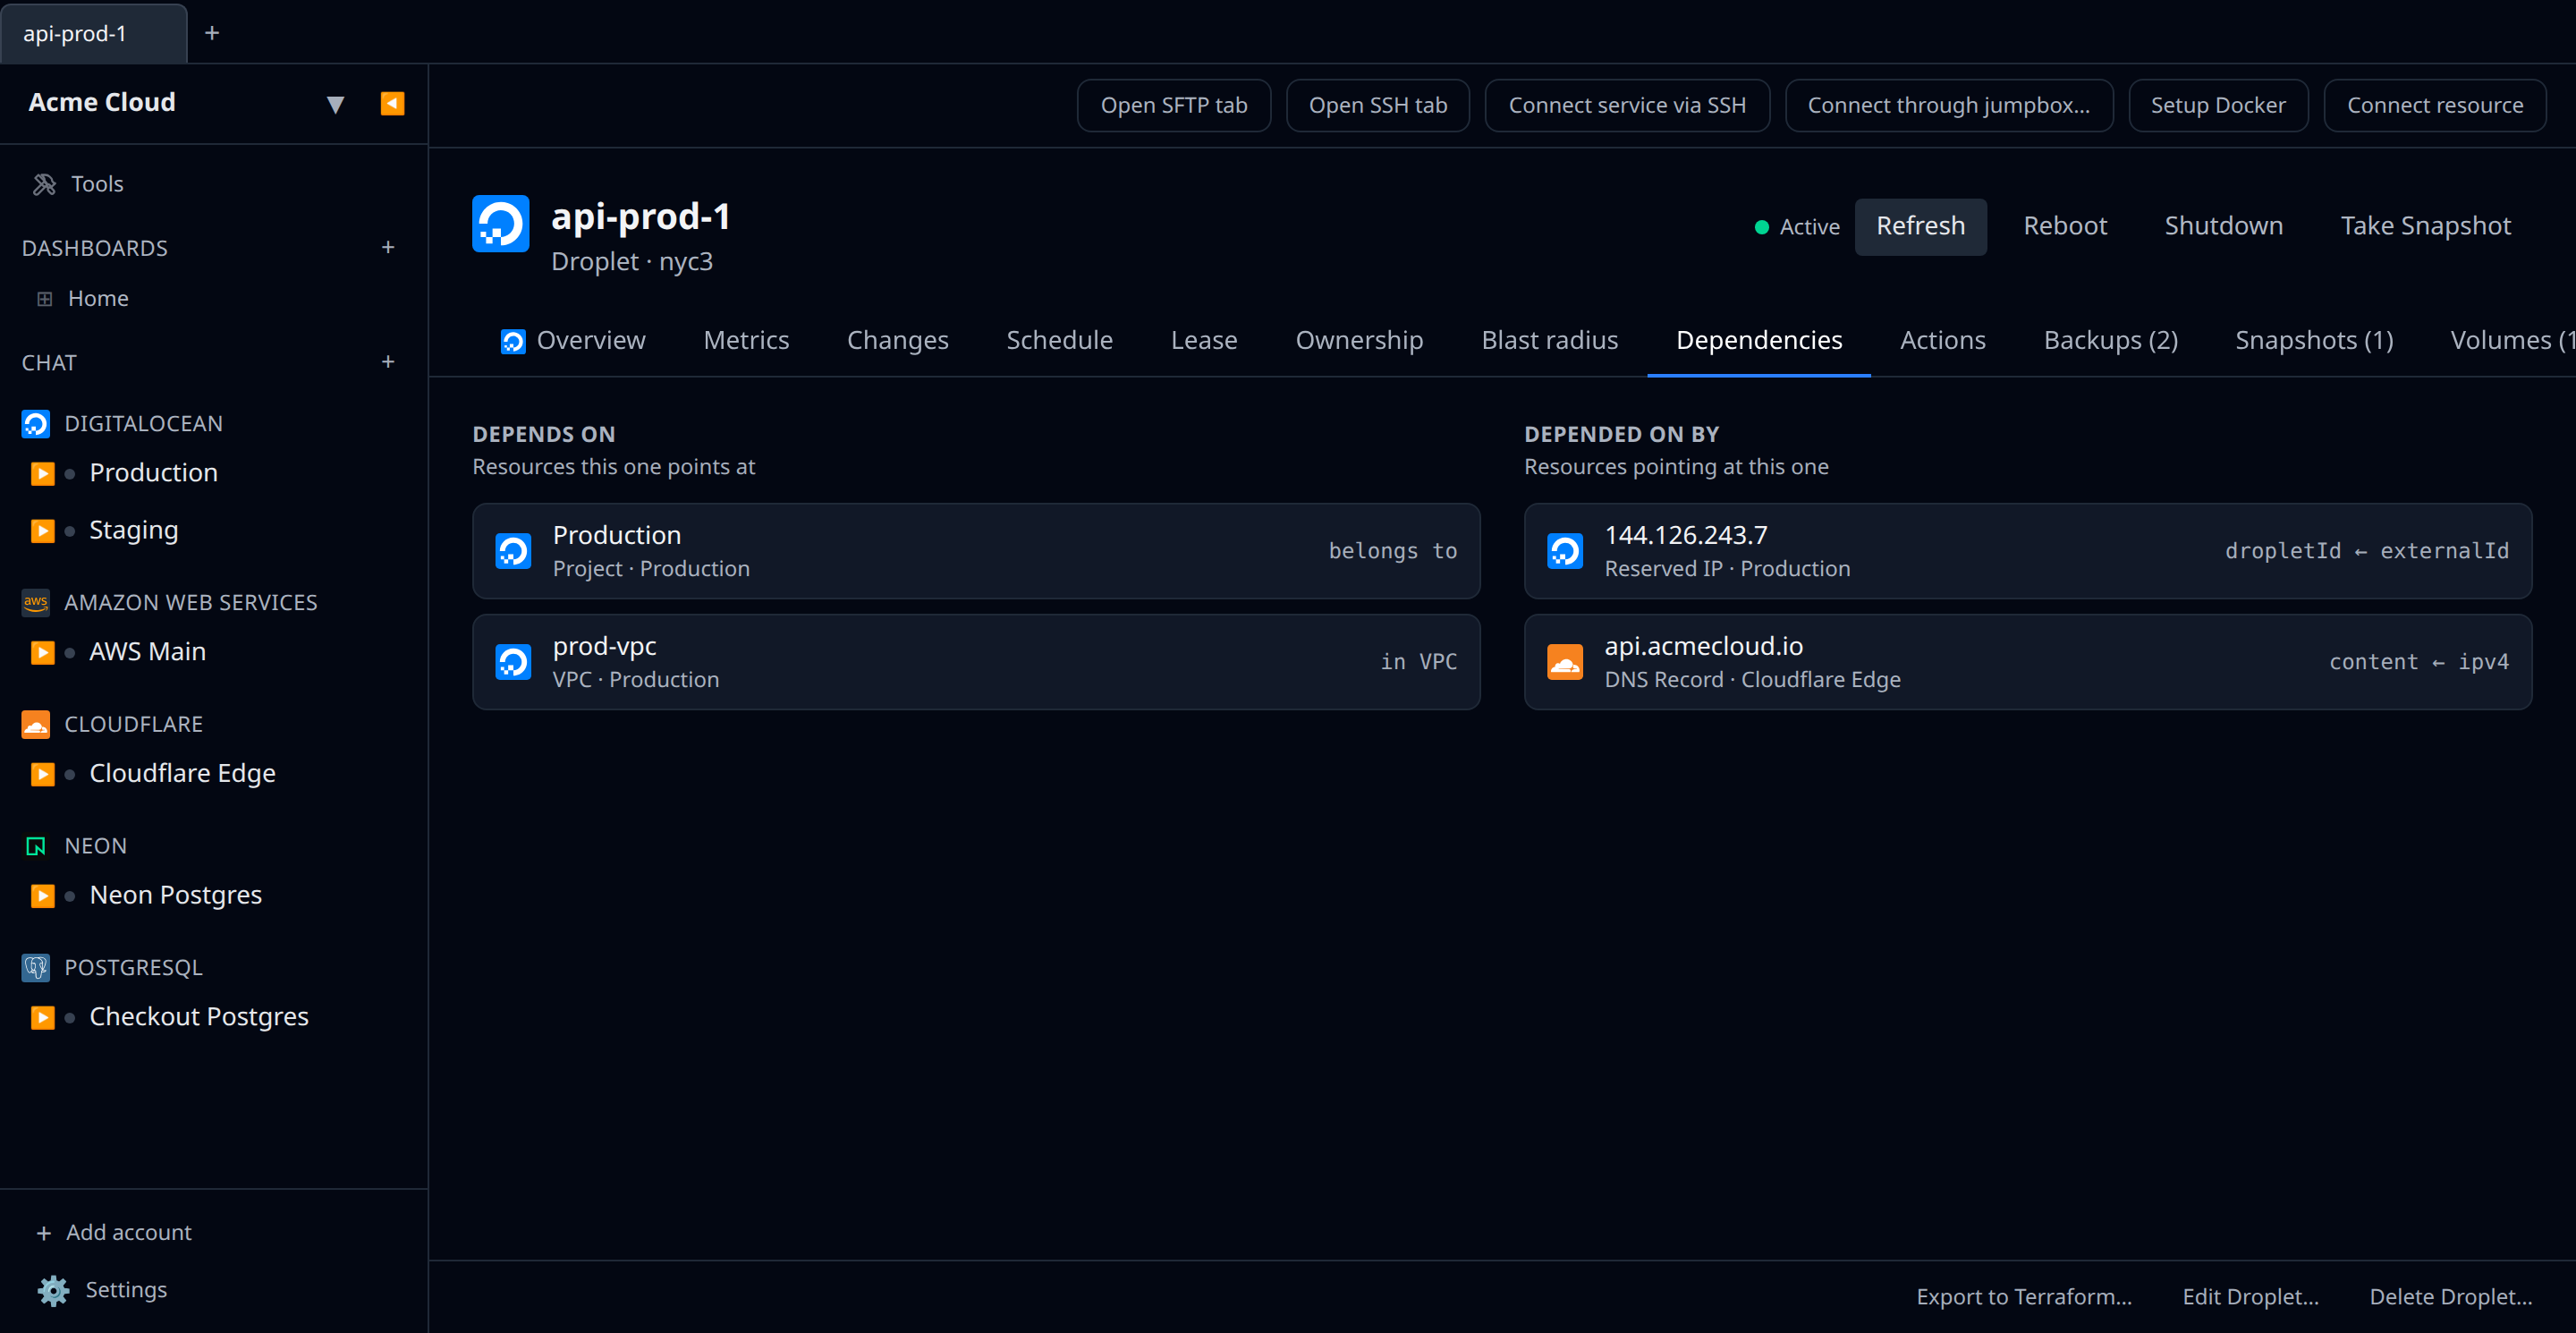Image resolution: width=2576 pixels, height=1333 pixels.
Task: Select the Production account in sidebar
Action: [153, 473]
